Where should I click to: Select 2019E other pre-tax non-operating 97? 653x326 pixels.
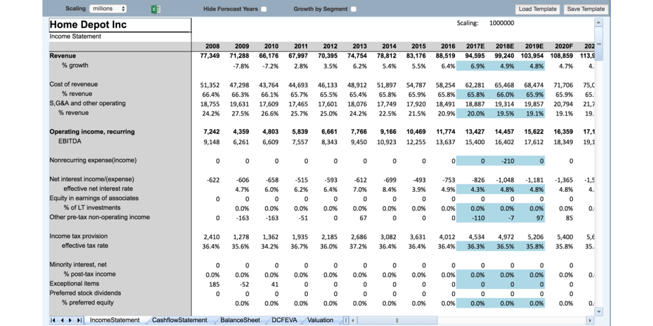530,218
